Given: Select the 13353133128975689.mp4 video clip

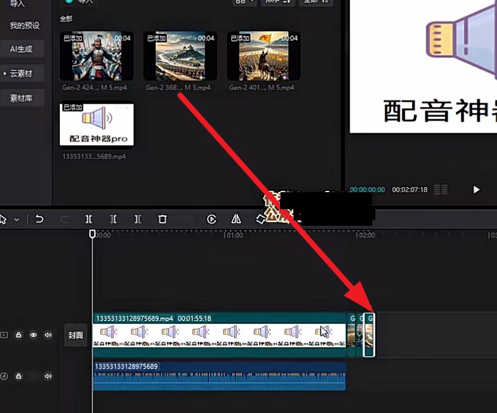Looking at the screenshot, I should click(x=219, y=335).
